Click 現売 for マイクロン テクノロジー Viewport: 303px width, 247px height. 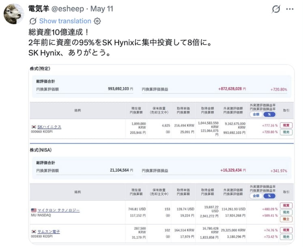(x=286, y=212)
